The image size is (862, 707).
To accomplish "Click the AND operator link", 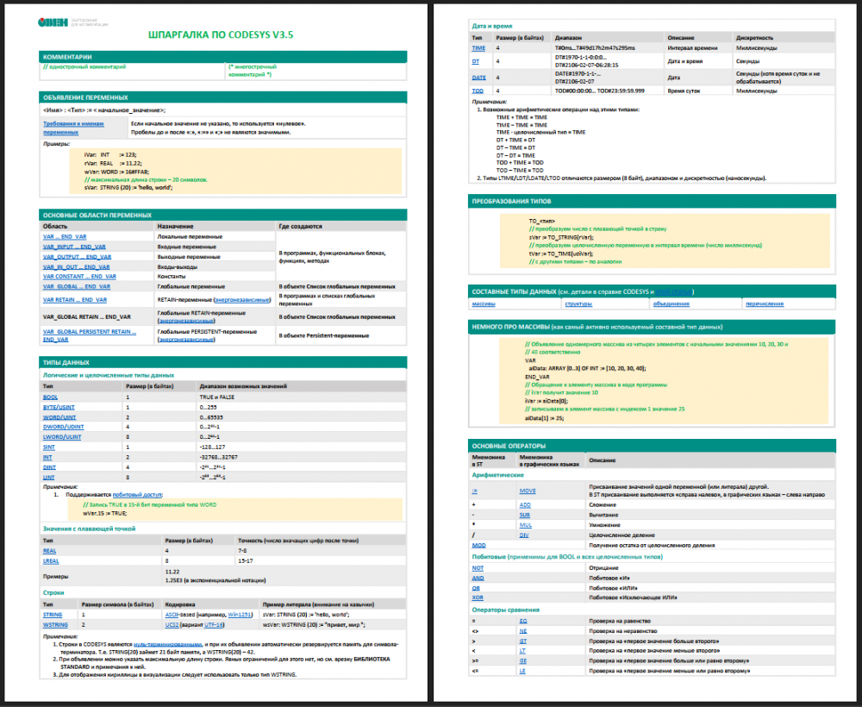I will click(478, 578).
